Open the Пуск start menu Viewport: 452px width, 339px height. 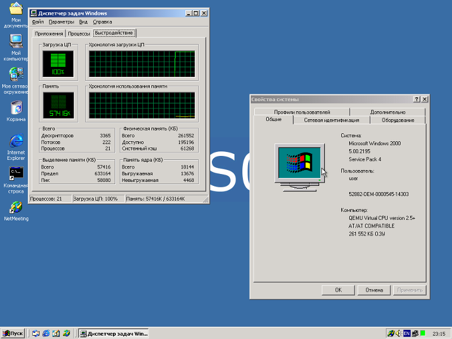point(13,333)
